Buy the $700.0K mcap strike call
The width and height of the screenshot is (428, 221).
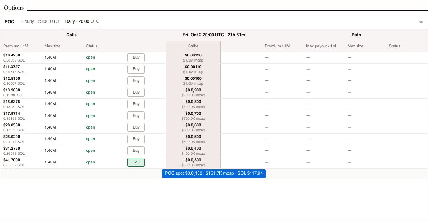coord(136,116)
